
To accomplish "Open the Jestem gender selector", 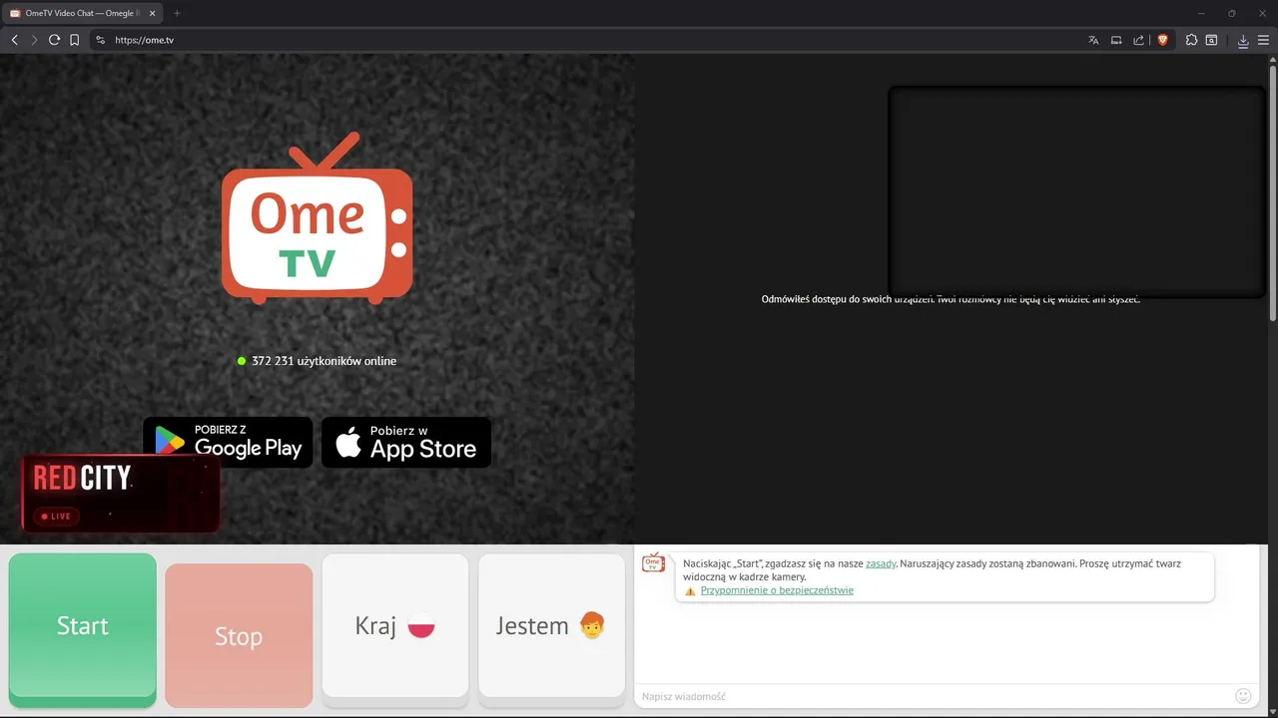I will (551, 628).
